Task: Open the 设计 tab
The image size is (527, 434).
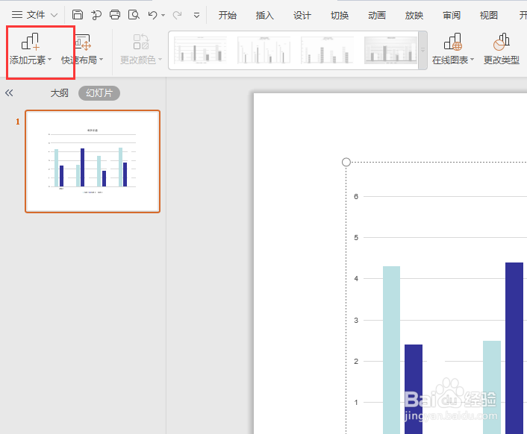Action: point(302,15)
